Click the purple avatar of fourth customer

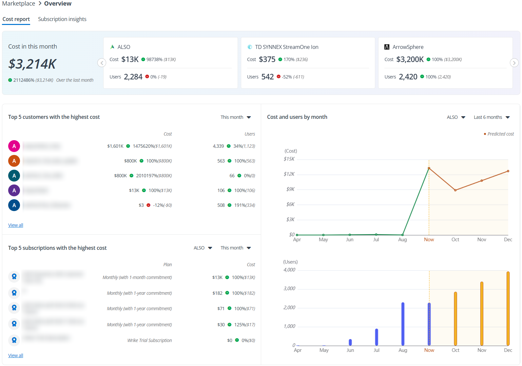[14, 190]
